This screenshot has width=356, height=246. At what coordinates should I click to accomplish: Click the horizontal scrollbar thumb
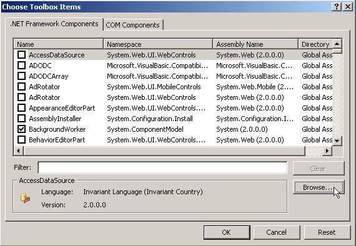(x=164, y=150)
